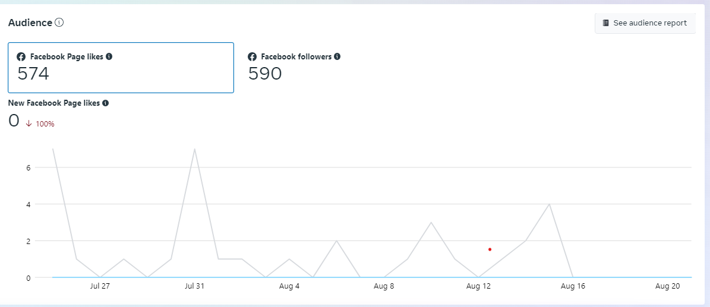Select the Facebook Page likes metric card
The width and height of the screenshot is (710, 307).
[x=121, y=68]
